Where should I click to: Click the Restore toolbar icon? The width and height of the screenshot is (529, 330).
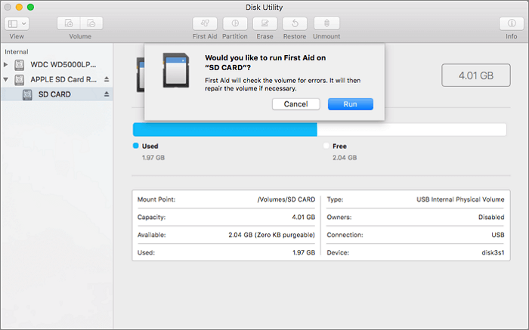coord(295,23)
